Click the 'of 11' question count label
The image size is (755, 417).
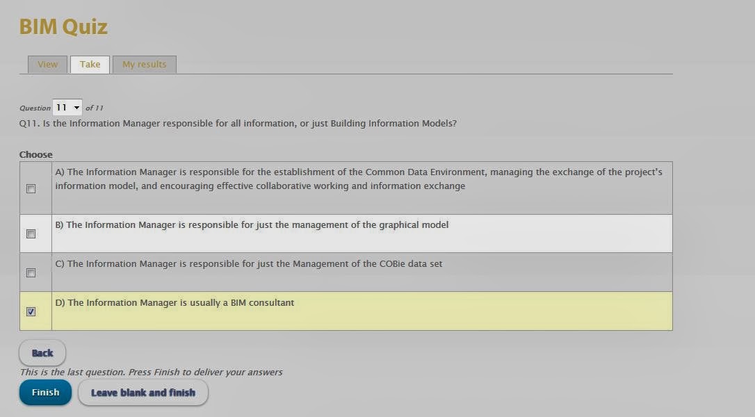coord(95,108)
